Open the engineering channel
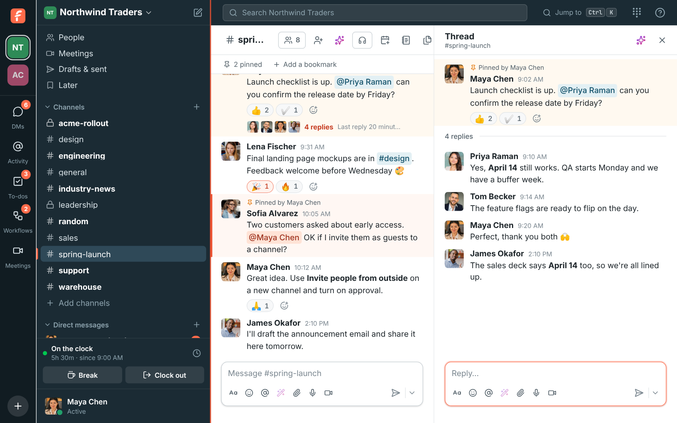Viewport: 677px width, 423px height. pos(124,156)
